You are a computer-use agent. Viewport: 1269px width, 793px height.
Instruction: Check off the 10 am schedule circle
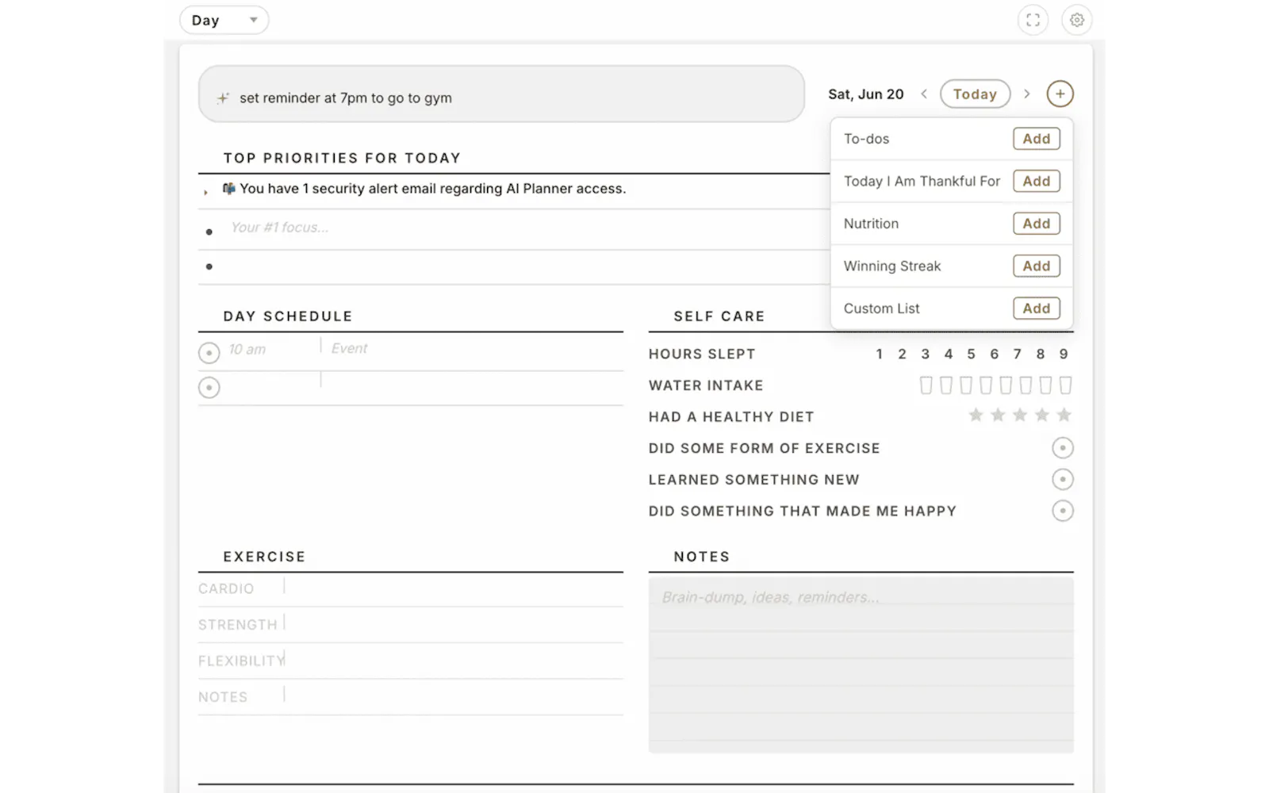(x=209, y=353)
